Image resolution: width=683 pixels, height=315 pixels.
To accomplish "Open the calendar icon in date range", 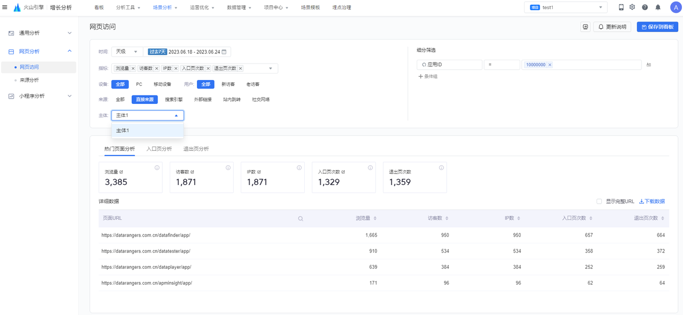I will (x=224, y=52).
